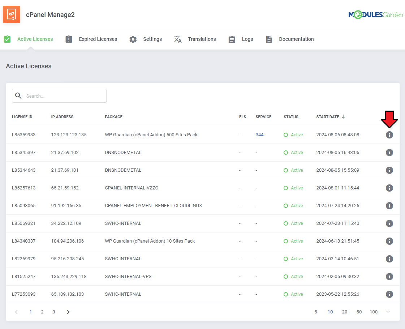This screenshot has width=405, height=329.
Task: Switch to Active Licenses tab
Action: tap(35, 39)
